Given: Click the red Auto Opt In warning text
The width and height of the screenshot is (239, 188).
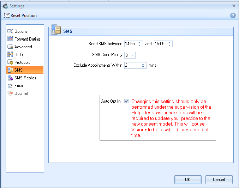Looking at the screenshot, I should (x=171, y=118).
